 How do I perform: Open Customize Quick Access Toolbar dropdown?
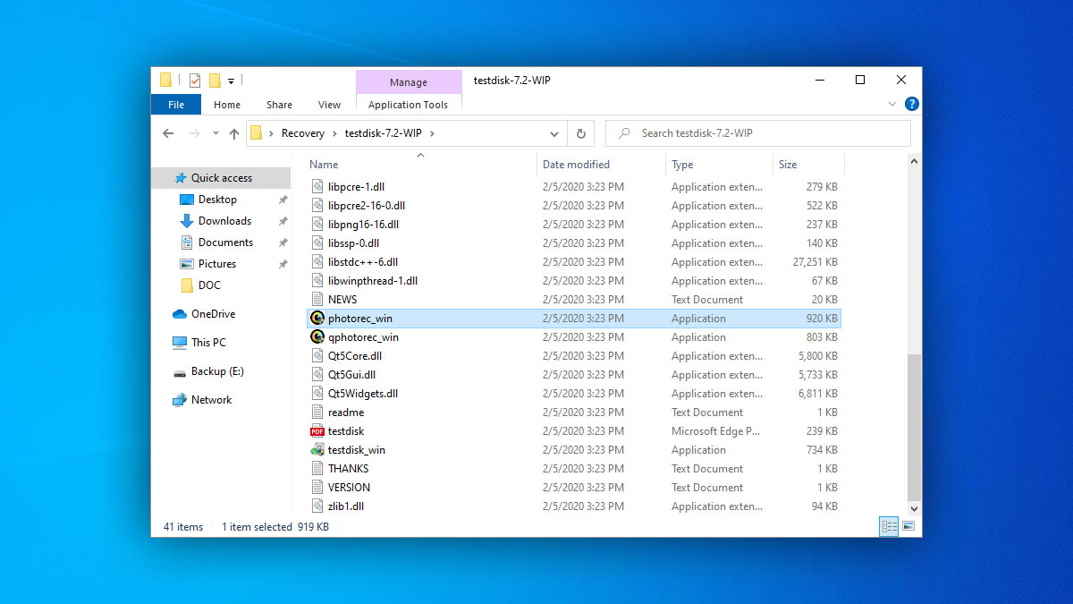(231, 81)
